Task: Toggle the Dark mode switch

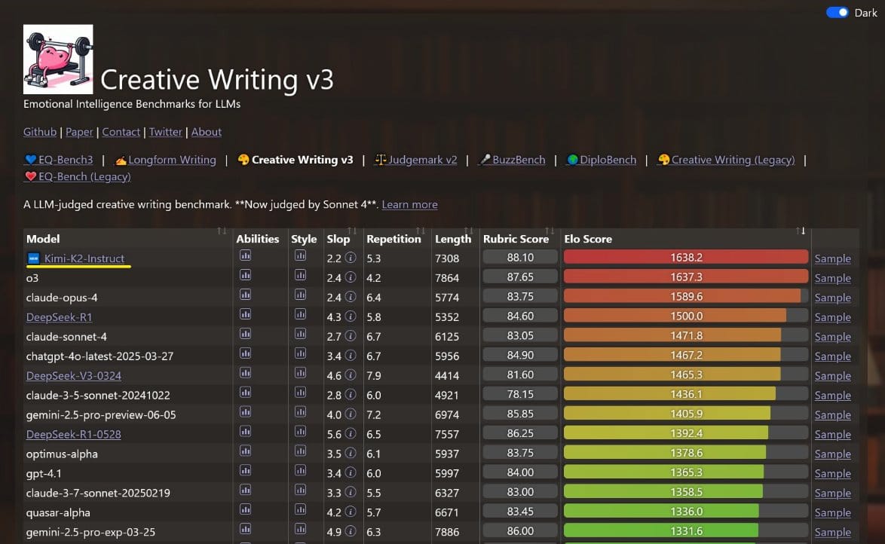Action: tap(837, 12)
